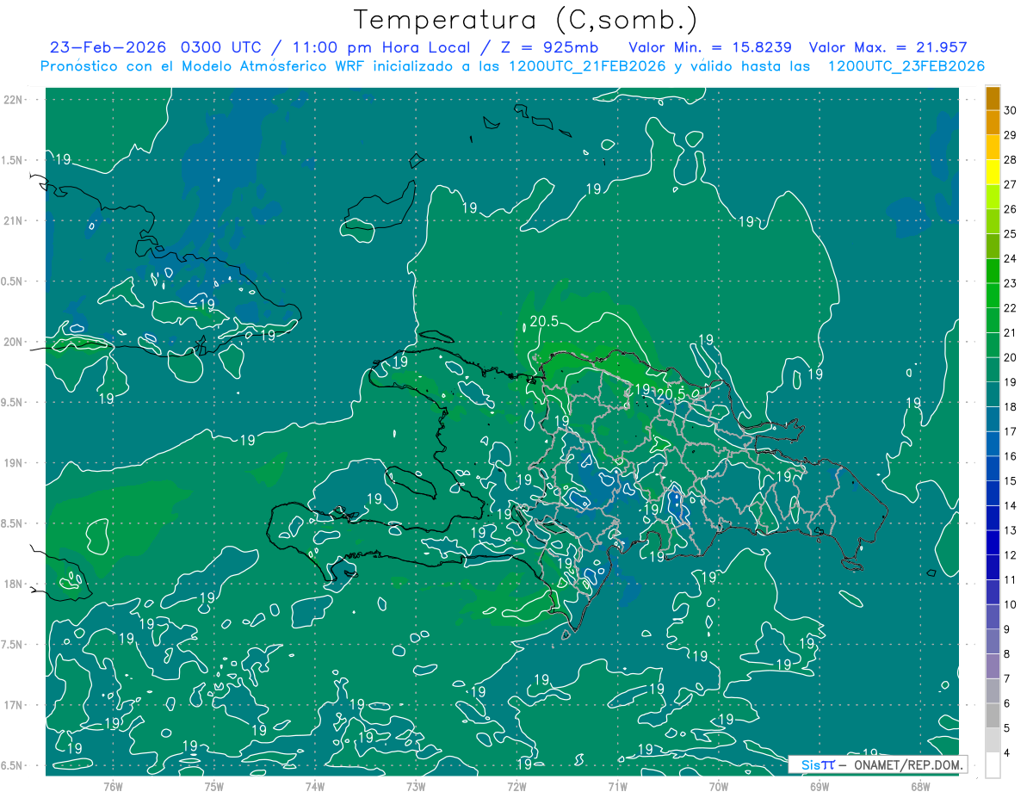Click the "73W" longitude axis label
The height and width of the screenshot is (798, 1033).
tap(416, 786)
